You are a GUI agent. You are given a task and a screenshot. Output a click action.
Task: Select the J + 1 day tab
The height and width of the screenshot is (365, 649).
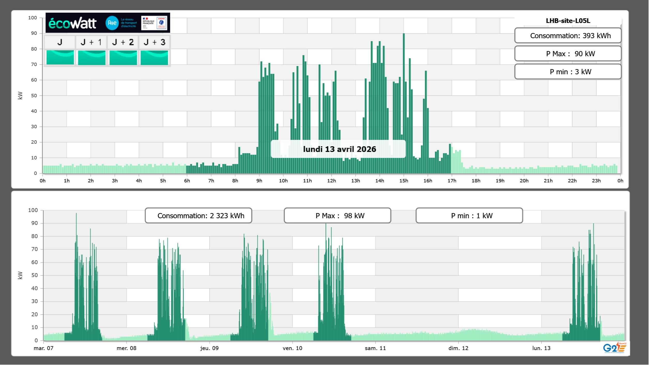[x=91, y=42]
